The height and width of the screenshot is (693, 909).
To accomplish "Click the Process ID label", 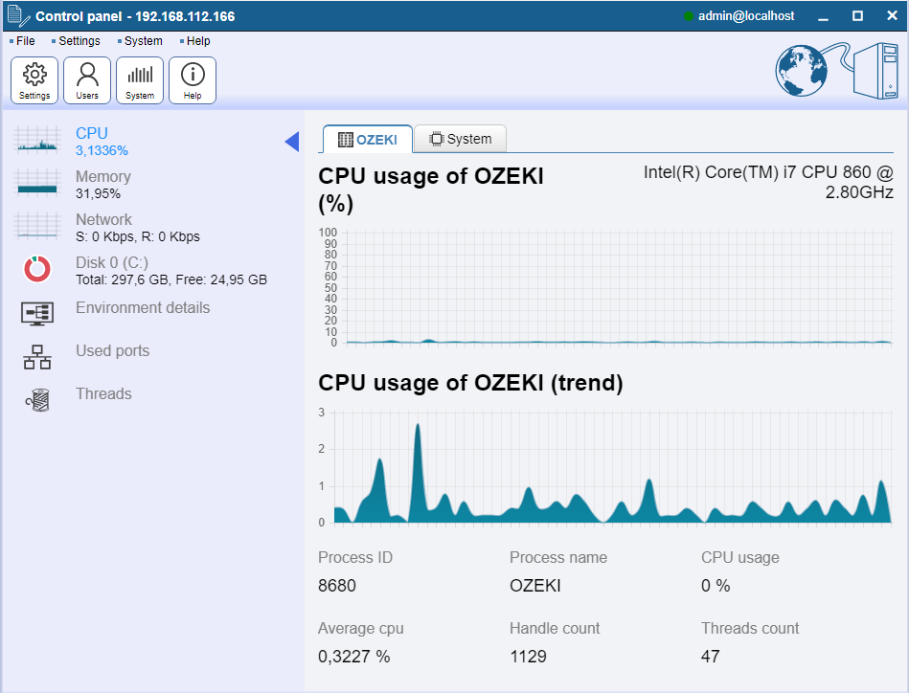I will point(355,557).
